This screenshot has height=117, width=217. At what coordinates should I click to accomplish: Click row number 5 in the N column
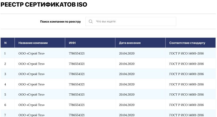(x=5, y=95)
